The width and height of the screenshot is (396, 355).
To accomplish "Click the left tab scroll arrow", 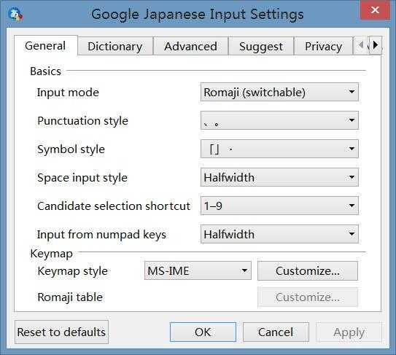I will [x=361, y=45].
